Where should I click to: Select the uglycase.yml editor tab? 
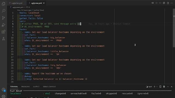(36, 3)
